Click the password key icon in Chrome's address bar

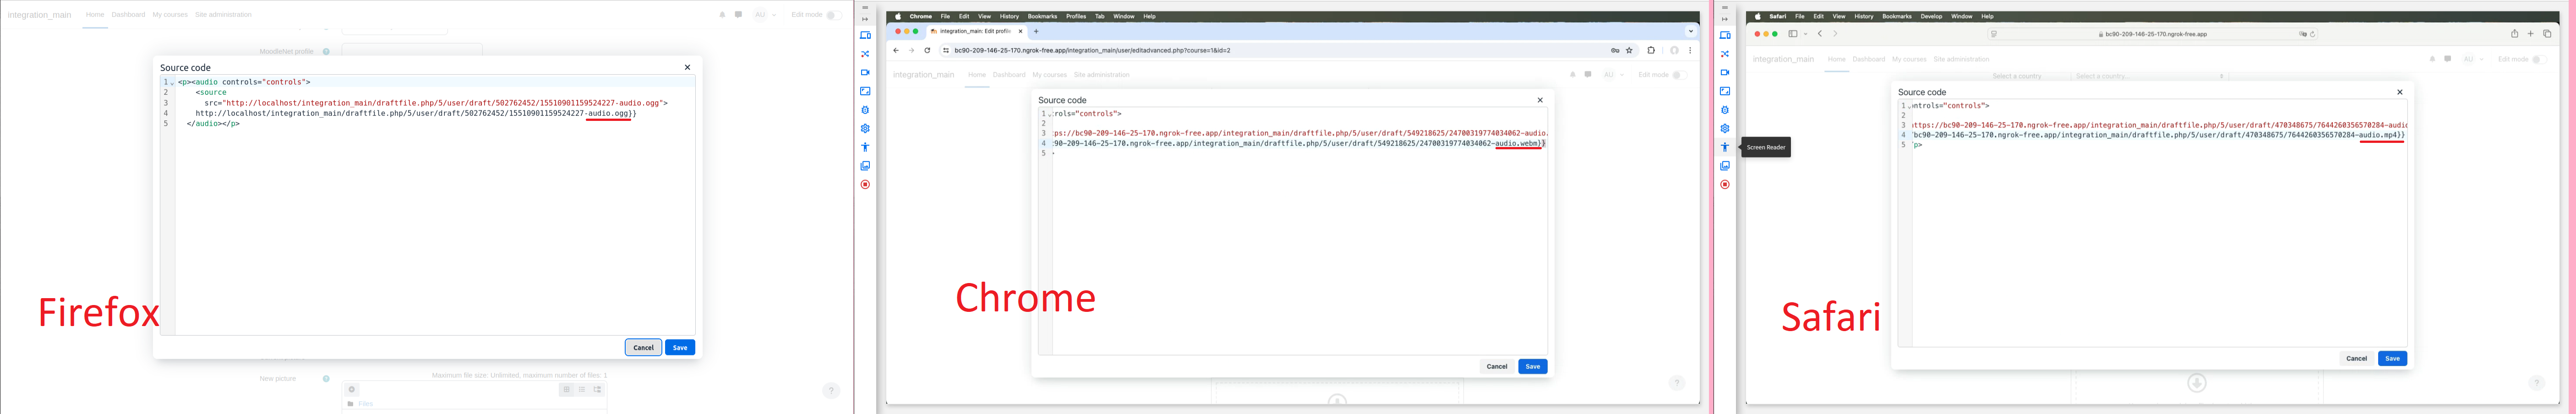click(x=1615, y=50)
